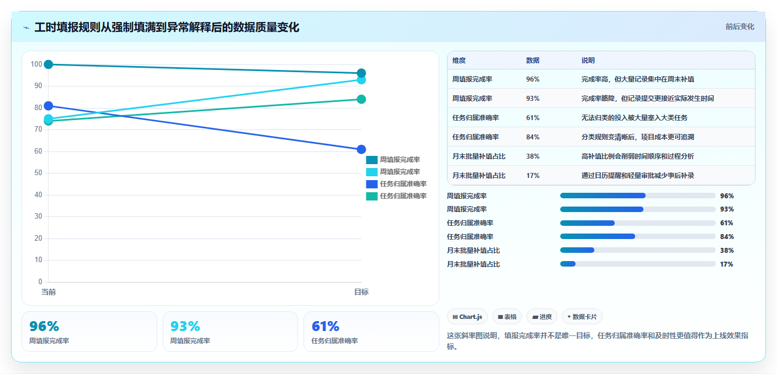Screen dimensions: 777x374
Task: Select table row 高补填比例会削弱时间顺序和过程分析
Action: tap(601, 156)
